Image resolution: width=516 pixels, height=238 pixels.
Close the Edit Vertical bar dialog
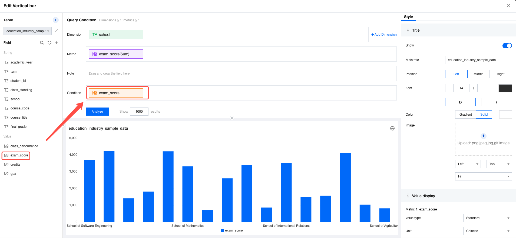pos(508,6)
